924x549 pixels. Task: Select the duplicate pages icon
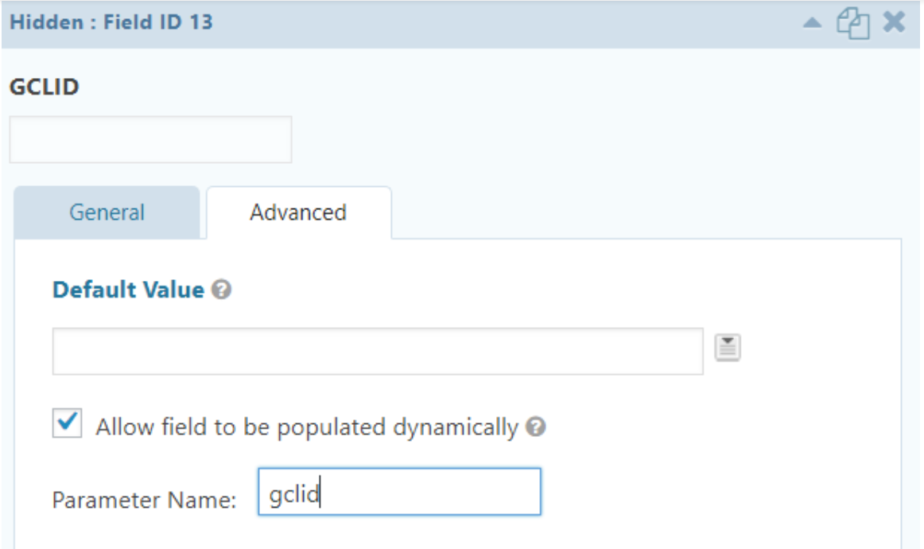852,24
